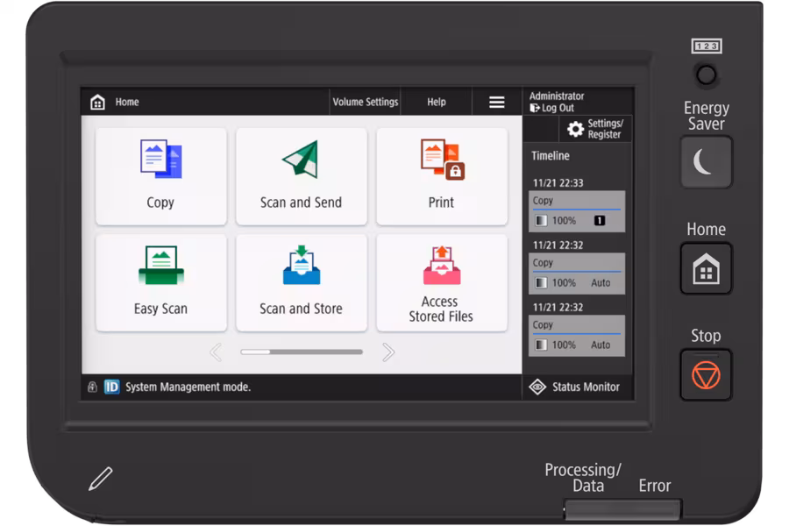Open Scan and Store

pyautogui.click(x=302, y=282)
